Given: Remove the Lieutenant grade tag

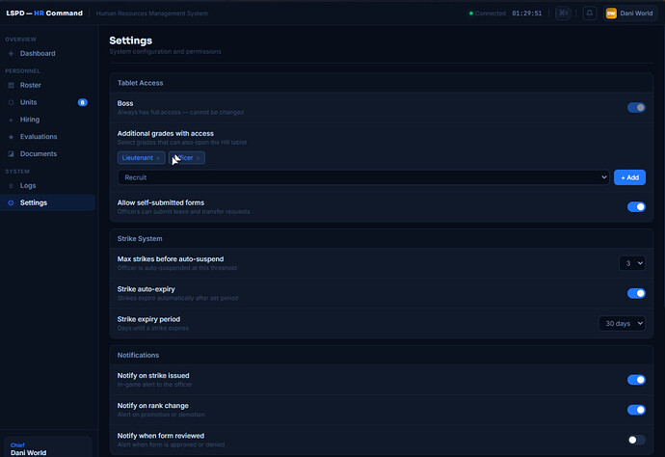Looking at the screenshot, I should coord(158,158).
